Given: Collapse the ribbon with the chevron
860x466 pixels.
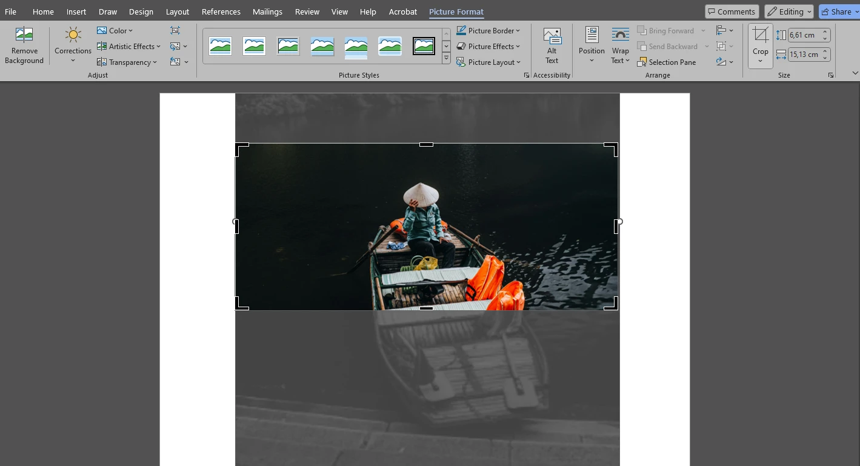Looking at the screenshot, I should (855, 73).
